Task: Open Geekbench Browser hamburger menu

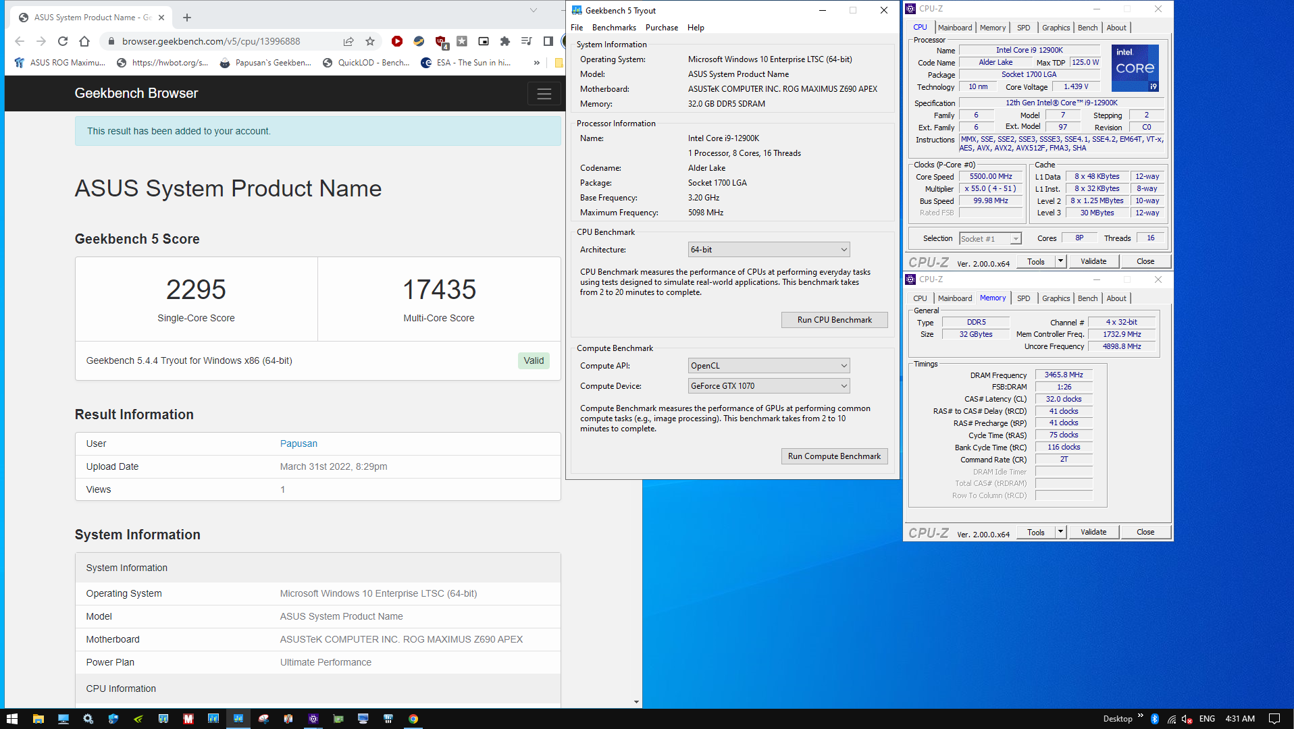Action: point(544,94)
